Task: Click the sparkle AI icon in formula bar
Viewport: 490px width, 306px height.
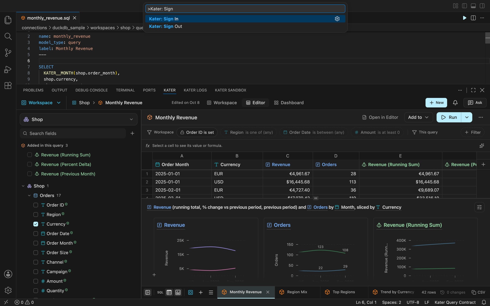Action: [x=482, y=146]
